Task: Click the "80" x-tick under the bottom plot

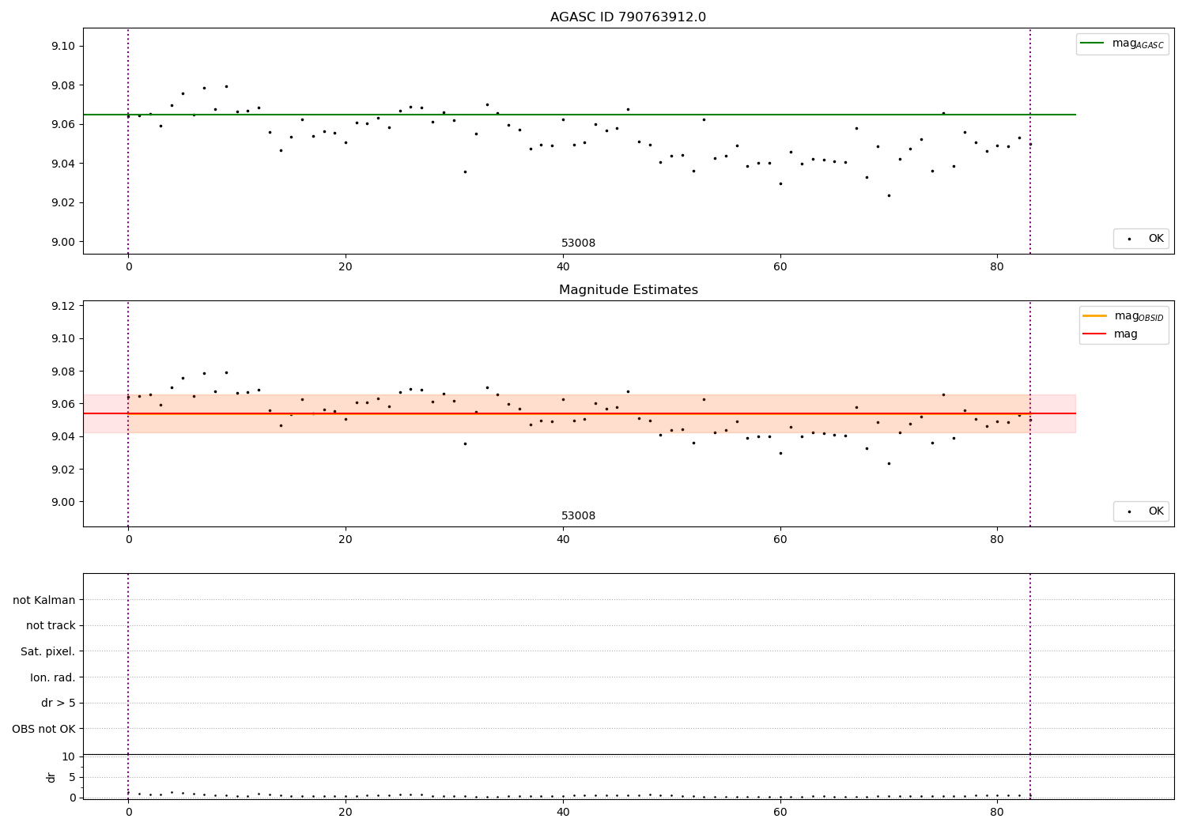Action: [997, 812]
